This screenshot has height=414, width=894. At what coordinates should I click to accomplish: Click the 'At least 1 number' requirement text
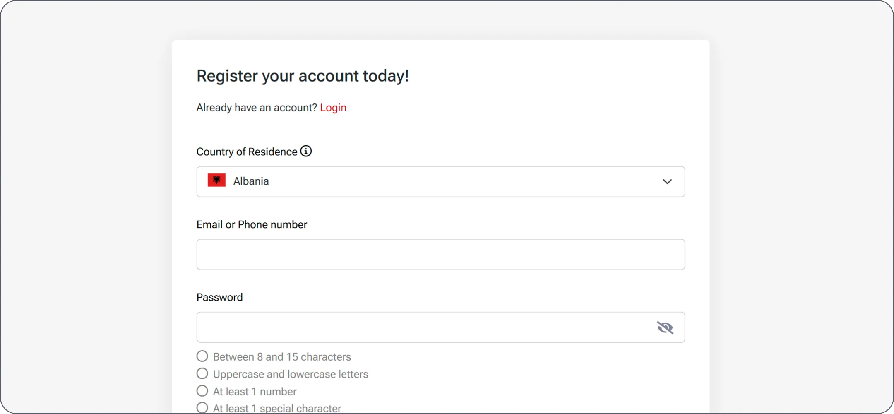(255, 392)
